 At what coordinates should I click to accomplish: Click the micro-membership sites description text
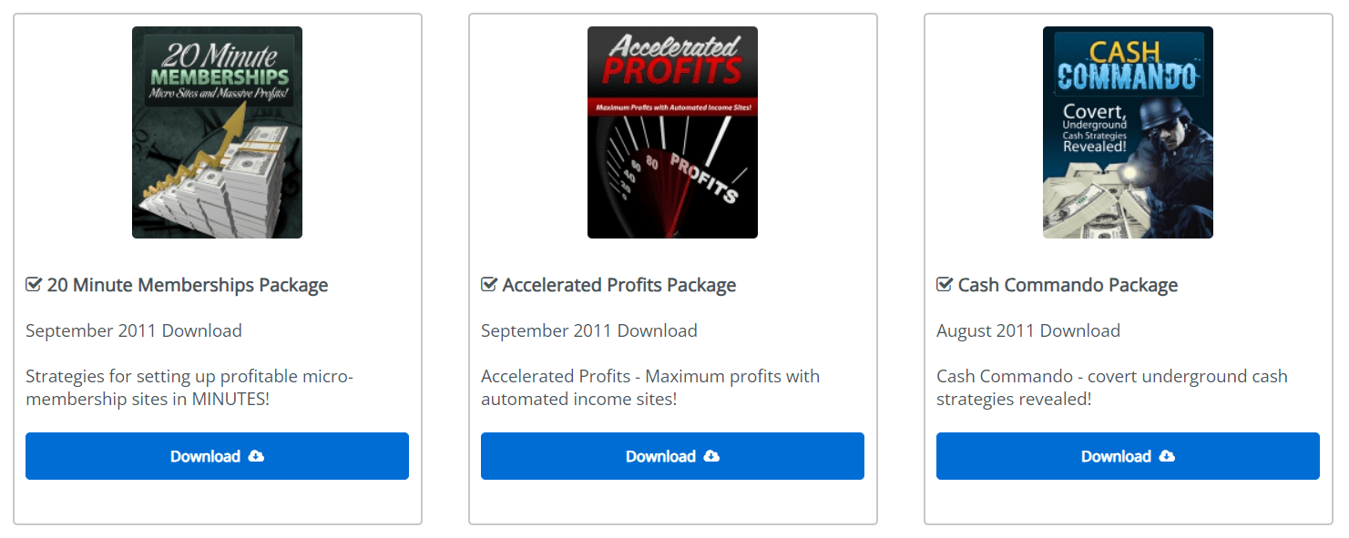point(189,388)
